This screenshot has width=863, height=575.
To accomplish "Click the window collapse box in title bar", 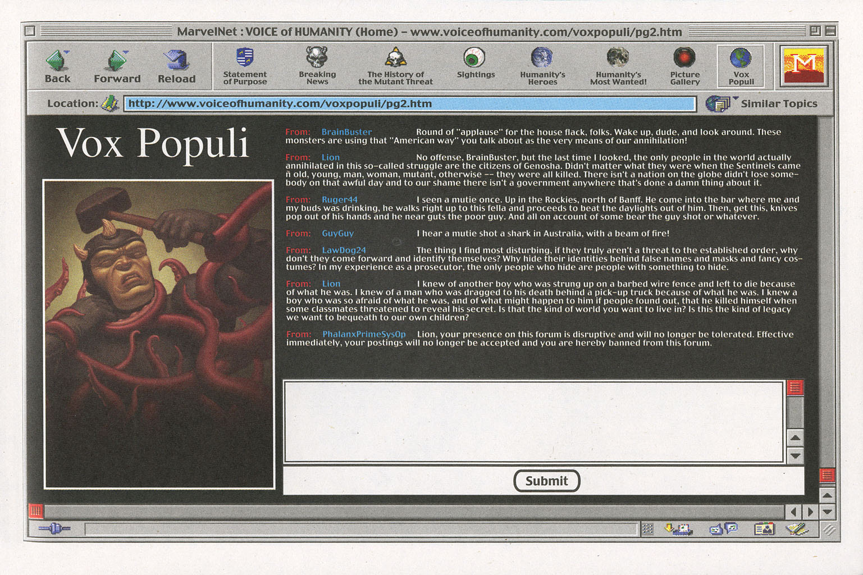I will [x=830, y=31].
